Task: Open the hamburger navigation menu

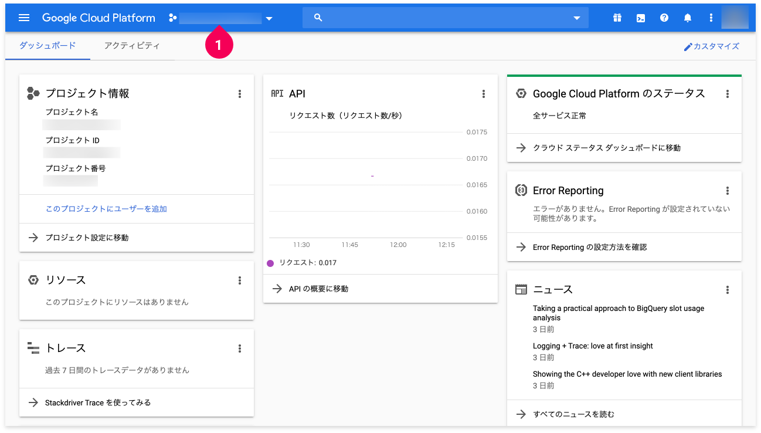Action: point(24,18)
